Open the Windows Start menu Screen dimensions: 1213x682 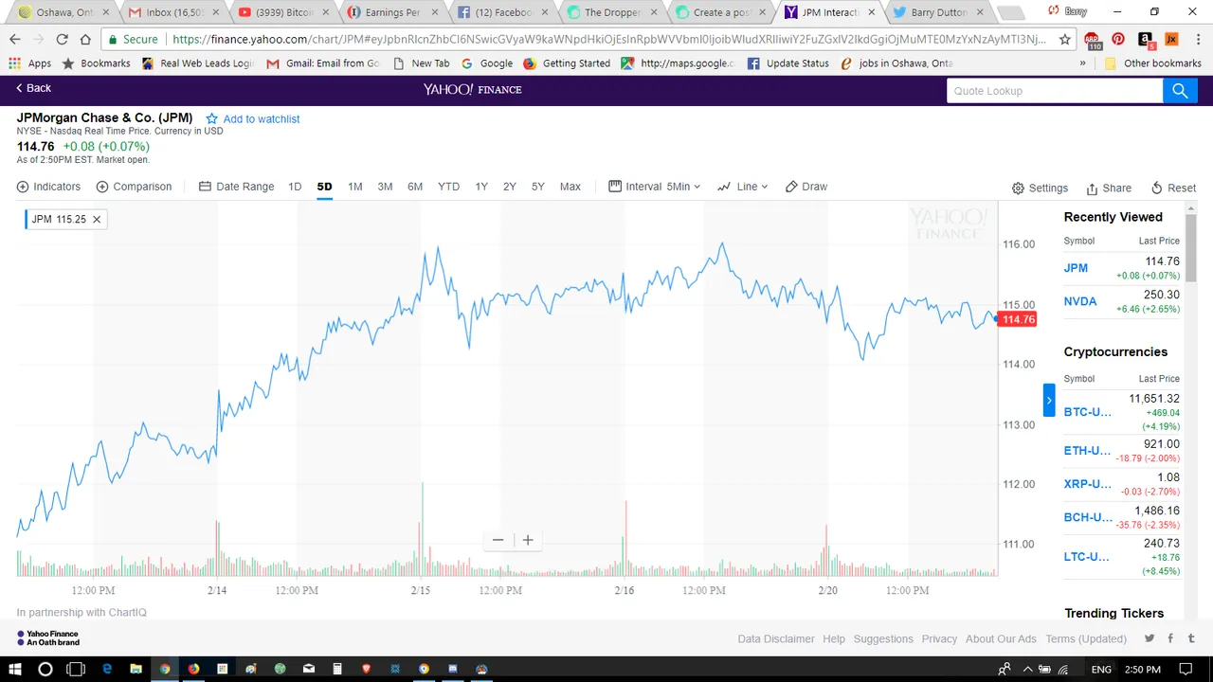click(14, 669)
